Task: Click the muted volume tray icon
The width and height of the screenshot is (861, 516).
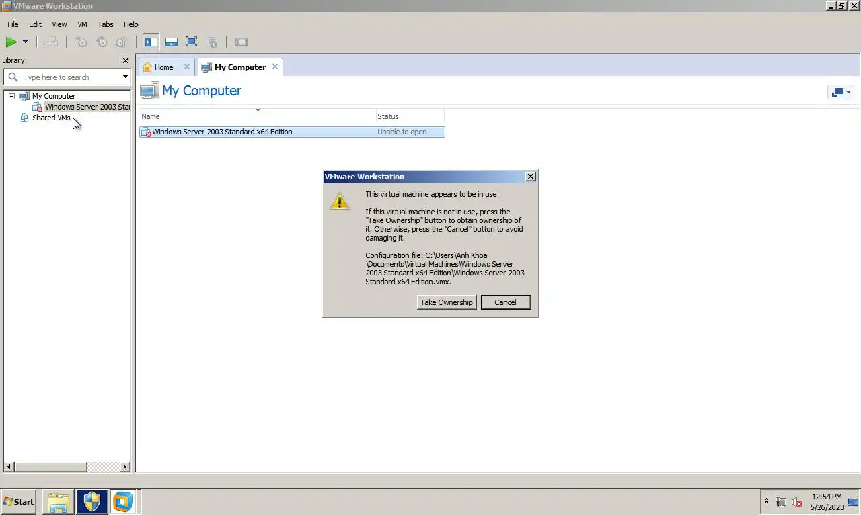Action: [x=797, y=502]
